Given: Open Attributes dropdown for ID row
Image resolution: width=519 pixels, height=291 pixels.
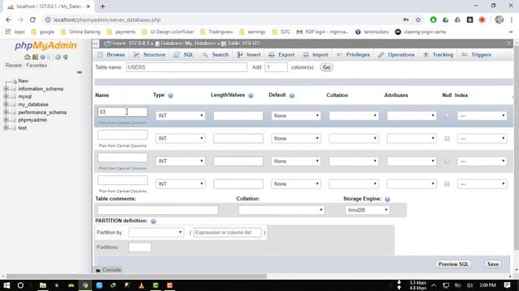Looking at the screenshot, I should click(412, 116).
